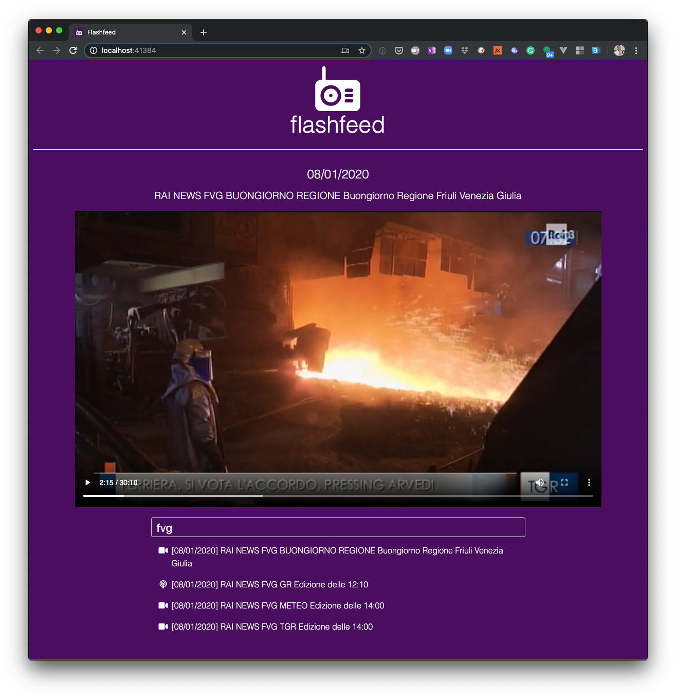Screen dimensions: 676x698
Task: Click the address bar showing localhost:41384
Action: [228, 50]
